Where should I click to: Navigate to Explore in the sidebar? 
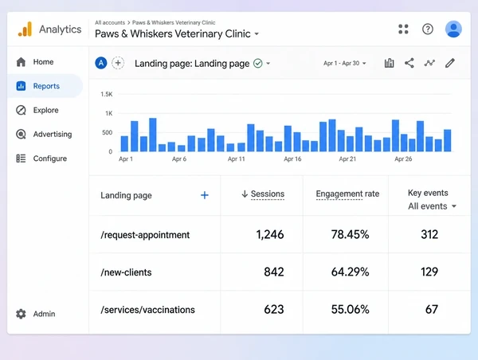click(x=45, y=110)
